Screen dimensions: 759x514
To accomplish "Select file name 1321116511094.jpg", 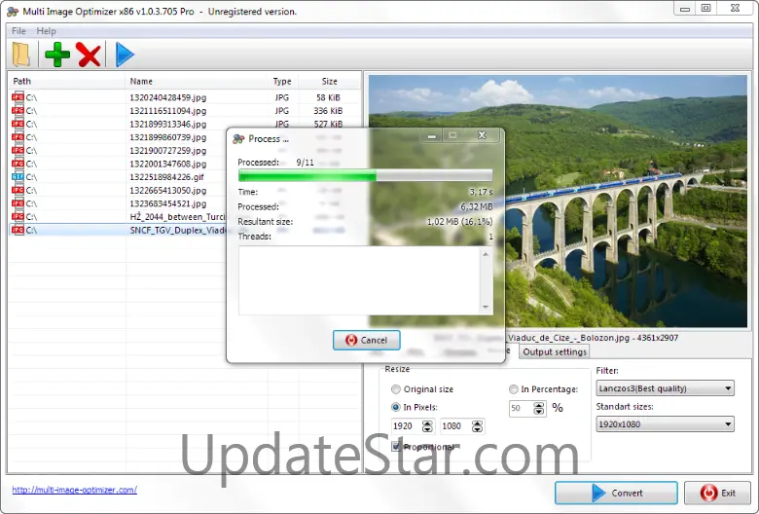I will click(168, 110).
